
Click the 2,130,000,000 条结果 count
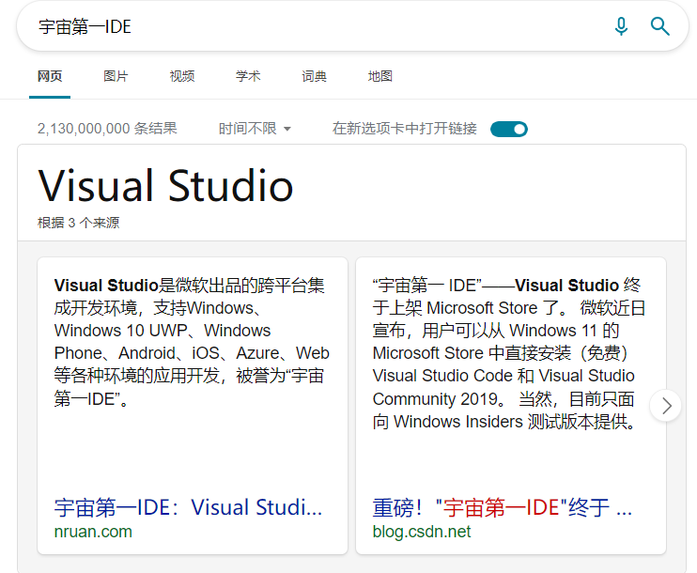pyautogui.click(x=107, y=129)
